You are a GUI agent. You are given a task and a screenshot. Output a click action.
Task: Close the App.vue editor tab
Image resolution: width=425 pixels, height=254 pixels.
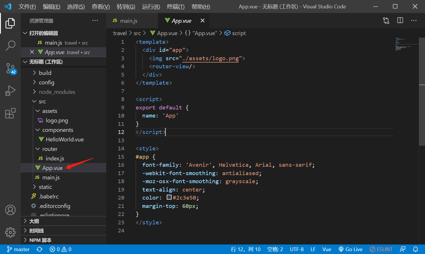point(203,20)
